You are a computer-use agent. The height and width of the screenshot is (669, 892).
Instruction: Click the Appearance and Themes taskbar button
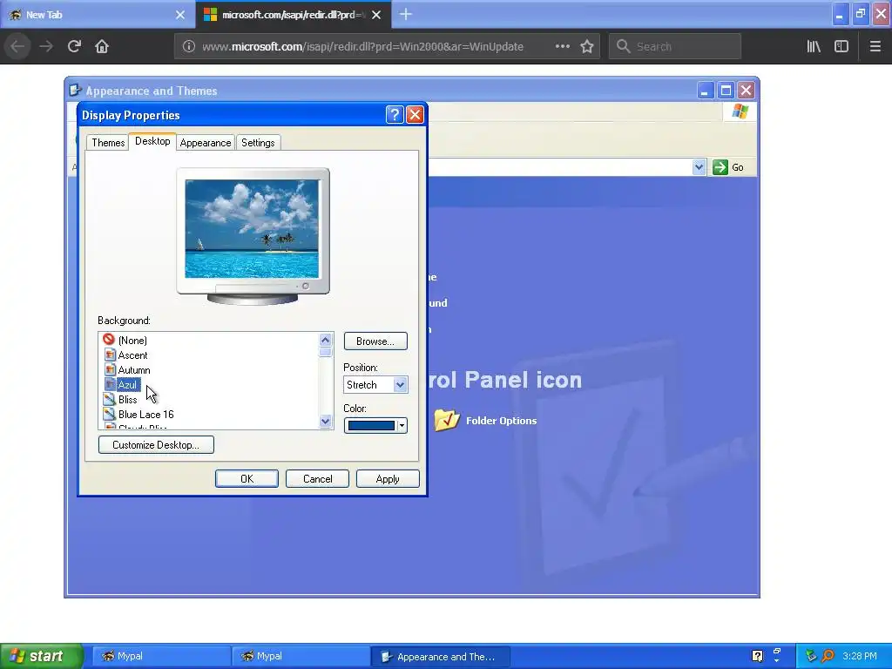440,656
